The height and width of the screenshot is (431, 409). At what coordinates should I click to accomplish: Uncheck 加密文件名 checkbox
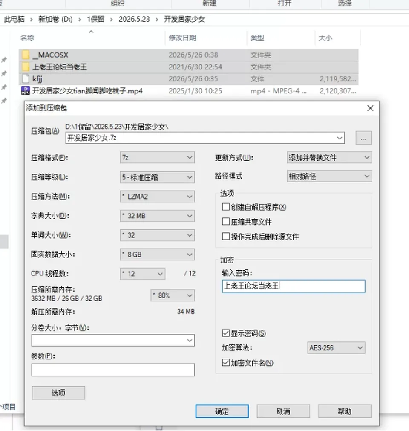(226, 362)
